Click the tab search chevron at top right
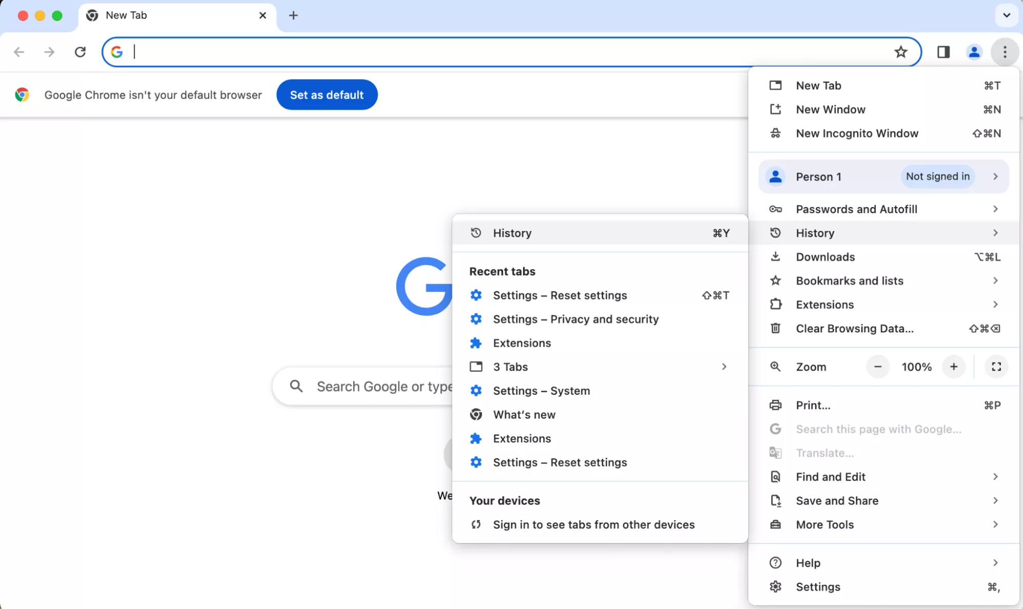Image resolution: width=1023 pixels, height=609 pixels. coord(1006,15)
